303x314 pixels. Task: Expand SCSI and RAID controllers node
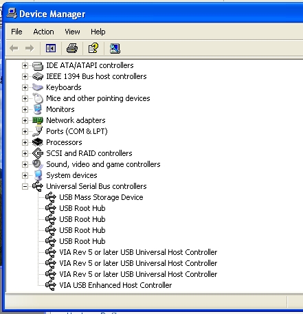coord(25,154)
